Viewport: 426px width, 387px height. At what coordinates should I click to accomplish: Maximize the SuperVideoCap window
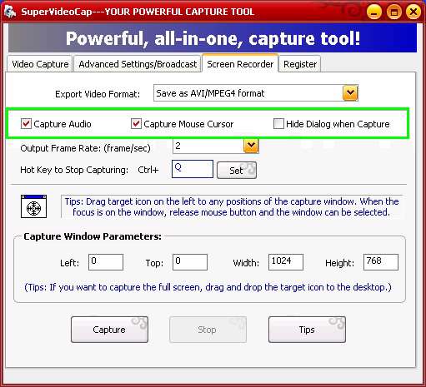click(393, 12)
